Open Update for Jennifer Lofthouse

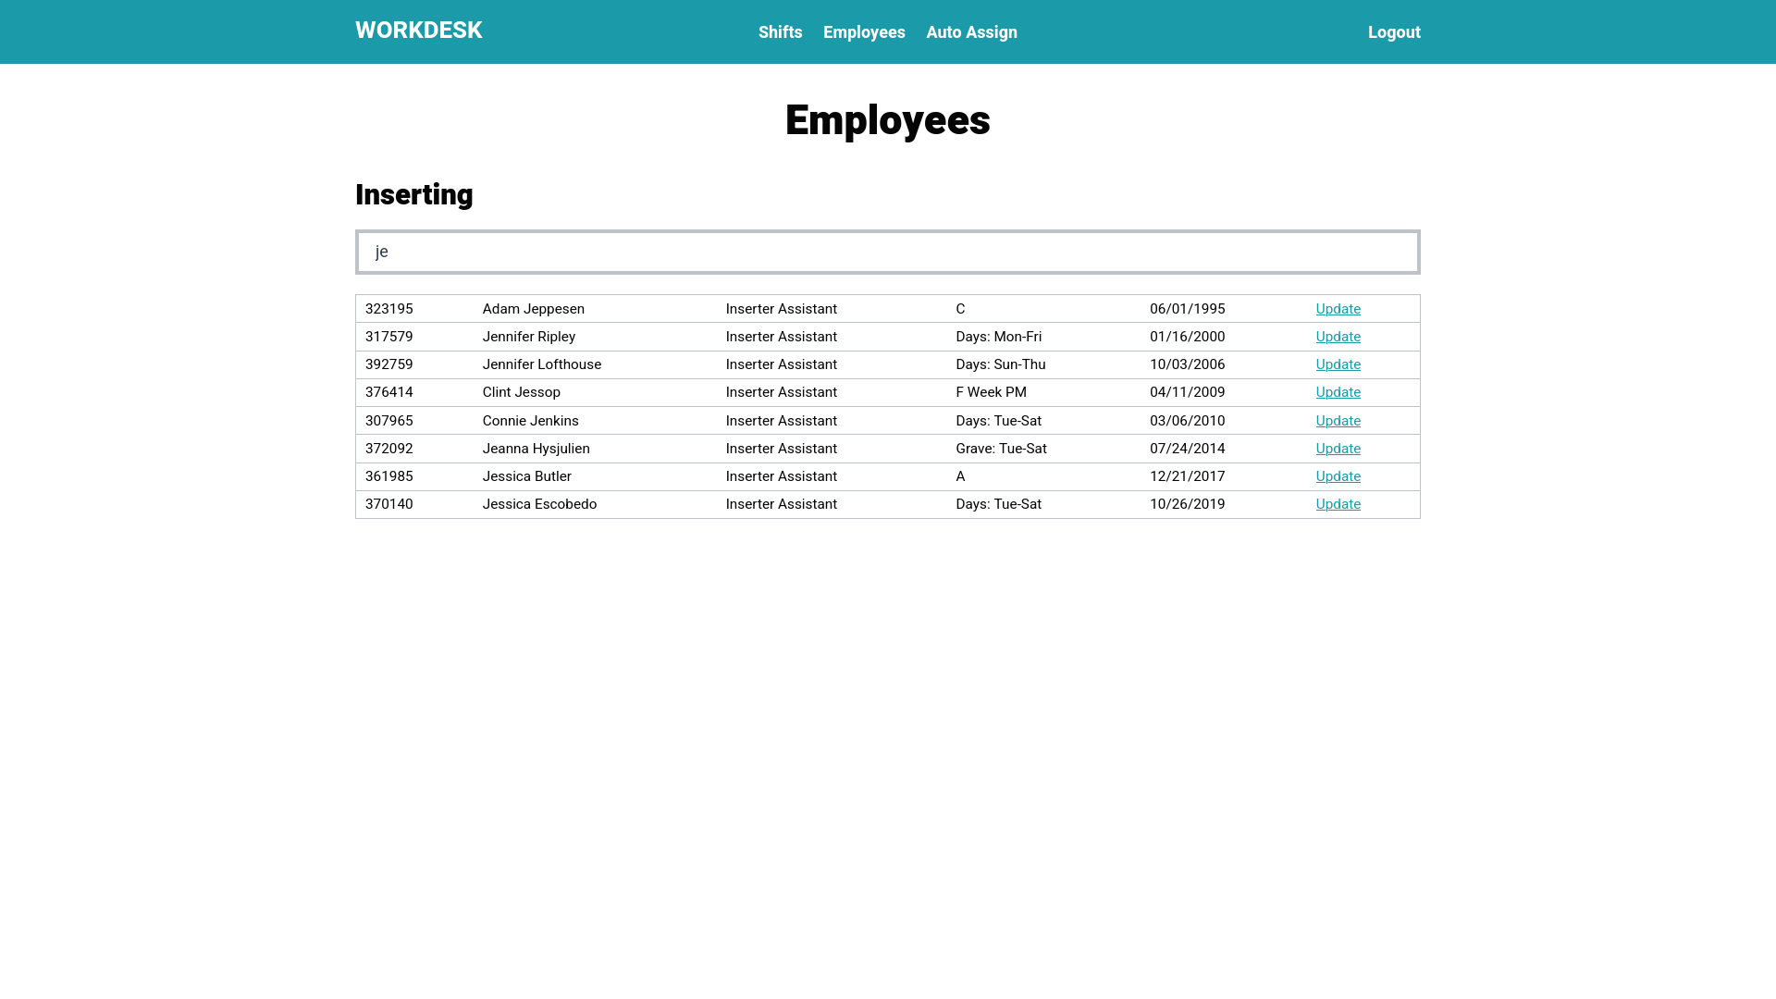click(x=1338, y=364)
